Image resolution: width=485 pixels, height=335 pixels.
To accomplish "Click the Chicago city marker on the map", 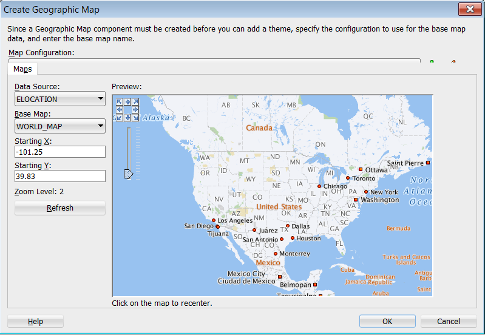I will (x=319, y=186).
